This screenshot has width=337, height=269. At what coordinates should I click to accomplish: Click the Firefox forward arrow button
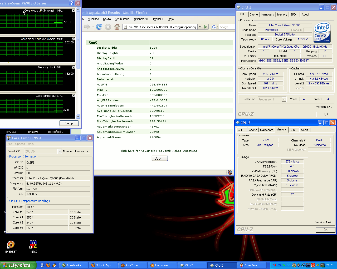pos(87,27)
